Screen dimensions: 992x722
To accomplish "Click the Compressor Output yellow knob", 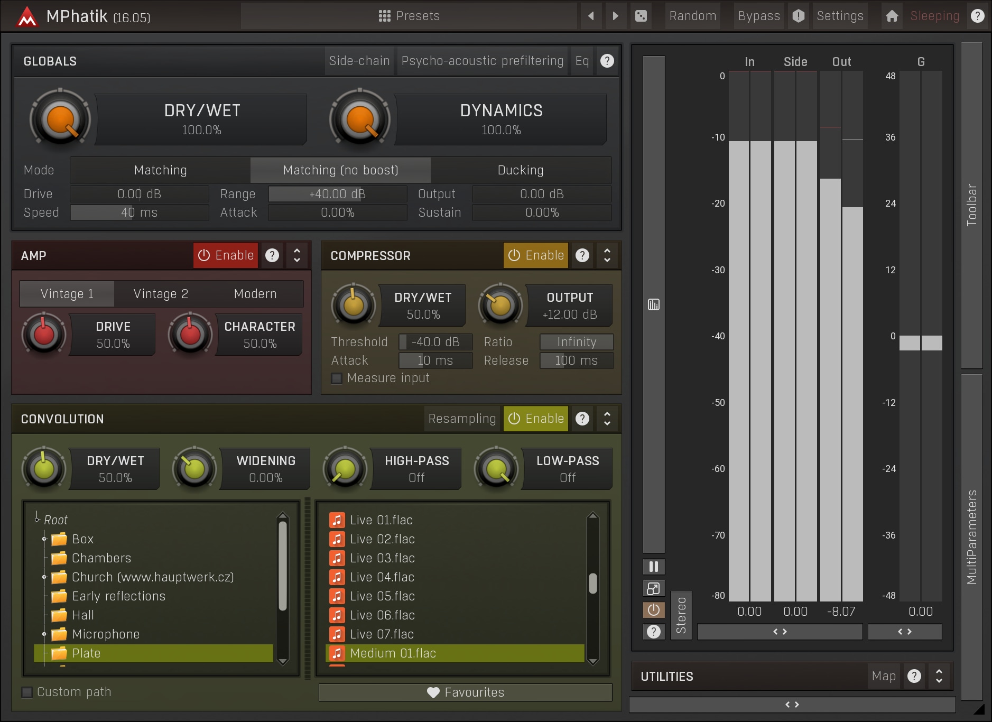I will click(500, 305).
